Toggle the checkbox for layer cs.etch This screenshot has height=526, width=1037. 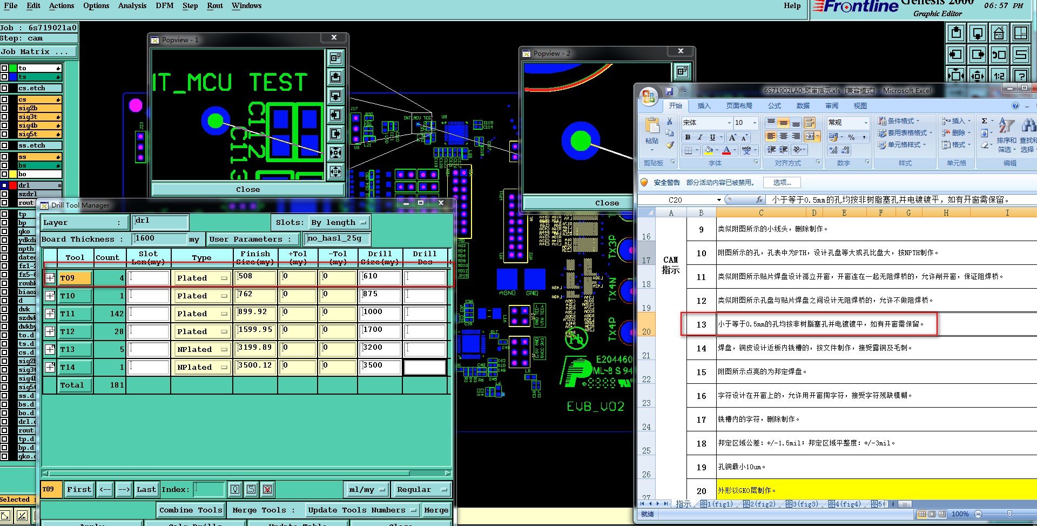pyautogui.click(x=4, y=88)
